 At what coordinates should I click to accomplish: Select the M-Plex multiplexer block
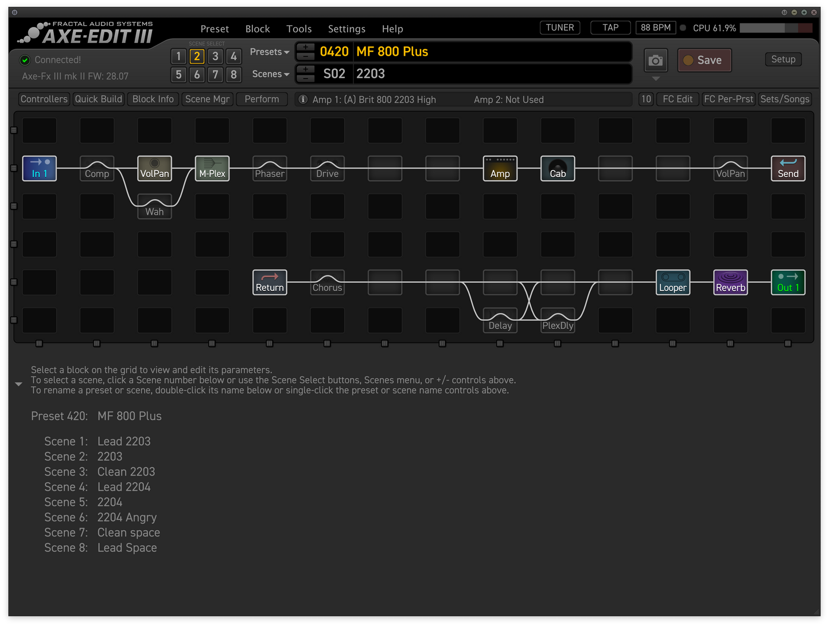[x=212, y=169]
